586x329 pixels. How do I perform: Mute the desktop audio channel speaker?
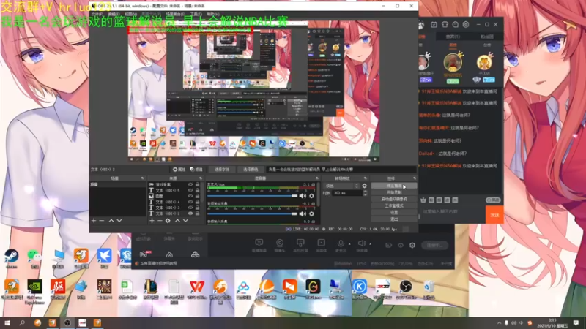coord(303,213)
